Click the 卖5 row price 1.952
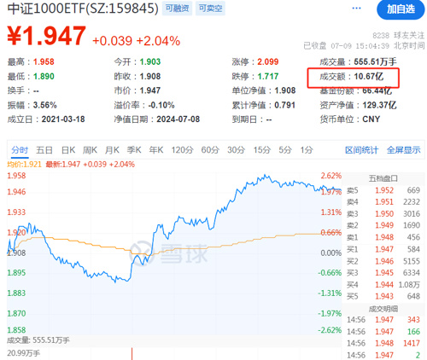 (384, 190)
